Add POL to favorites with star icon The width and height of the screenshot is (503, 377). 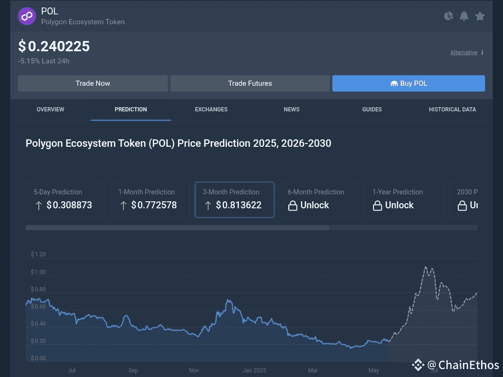tap(480, 16)
